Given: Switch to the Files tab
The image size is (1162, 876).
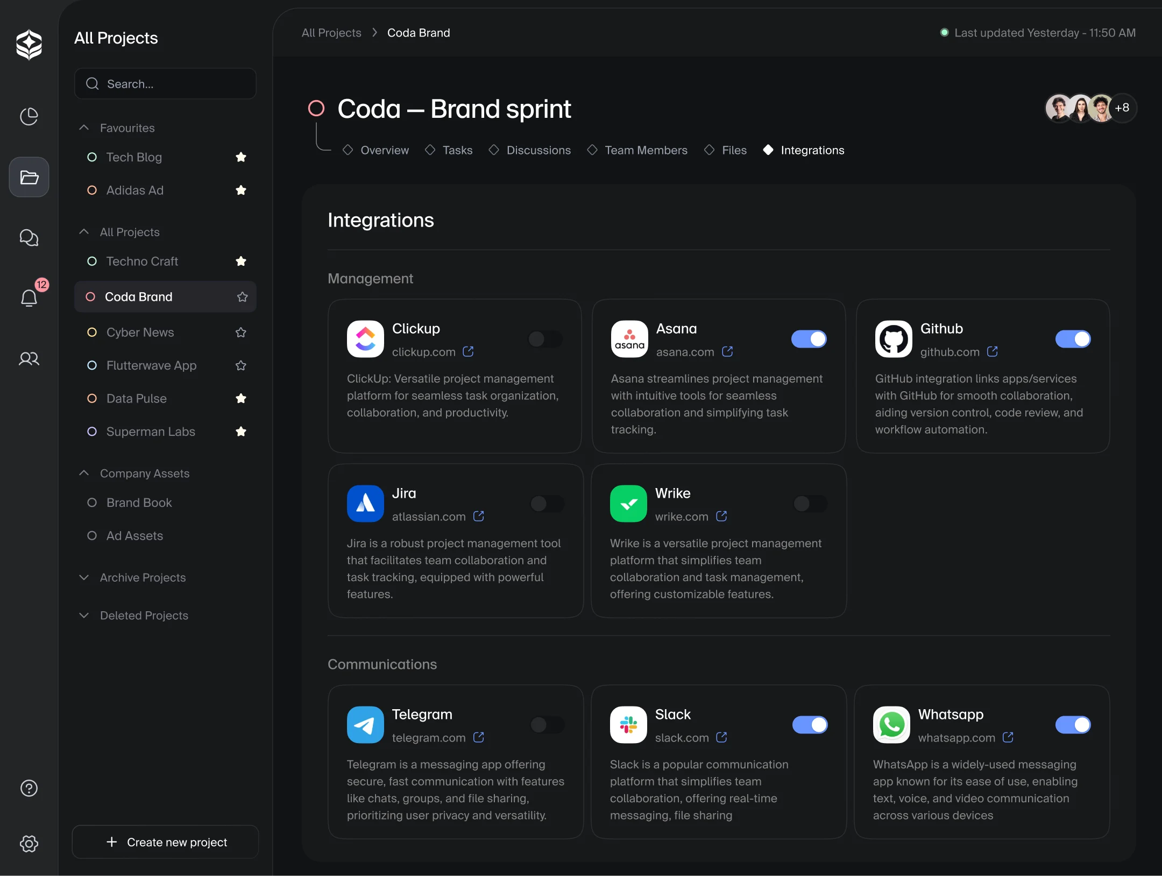Looking at the screenshot, I should pos(726,150).
